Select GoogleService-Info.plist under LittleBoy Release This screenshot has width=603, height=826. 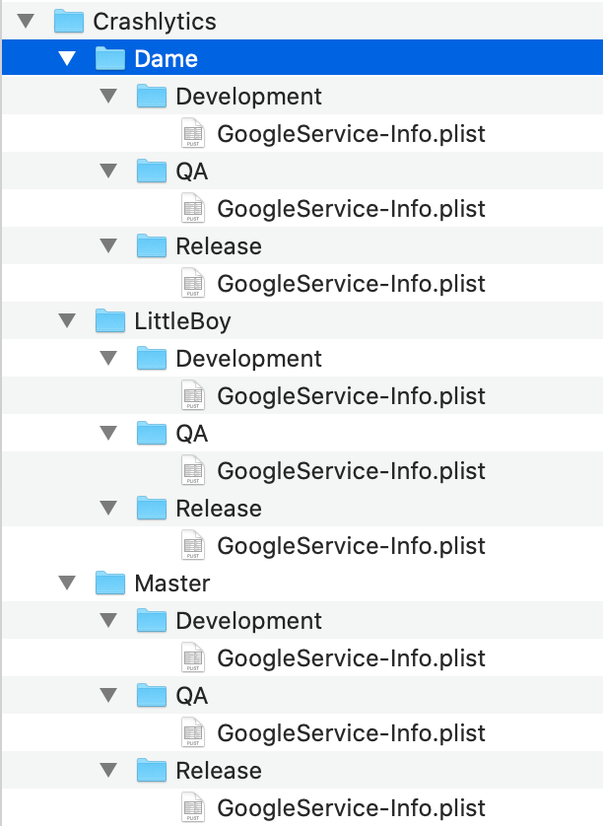351,545
